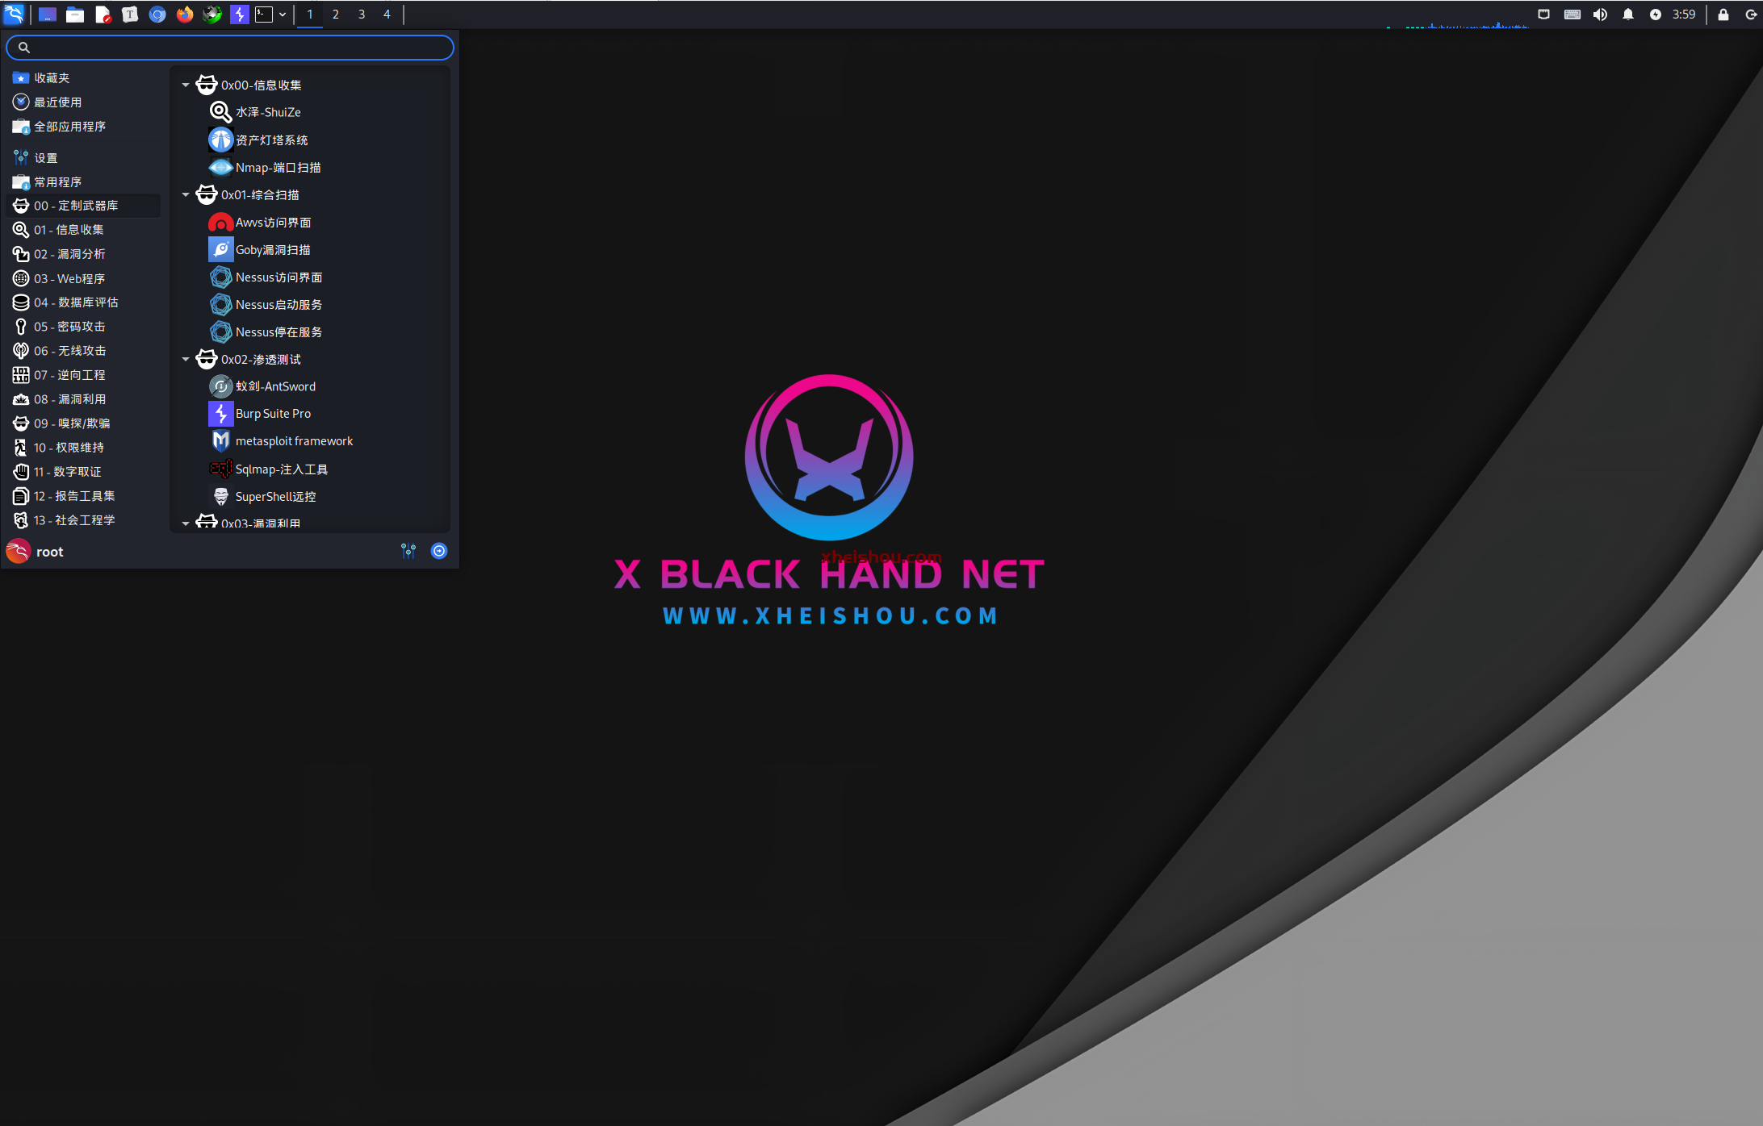Click the logout icon in the panel

[1751, 15]
